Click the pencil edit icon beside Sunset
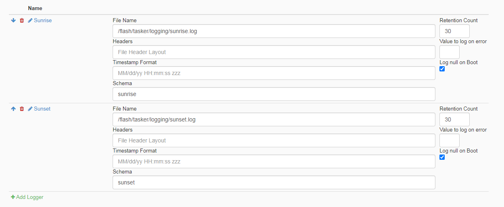 pyautogui.click(x=30, y=109)
